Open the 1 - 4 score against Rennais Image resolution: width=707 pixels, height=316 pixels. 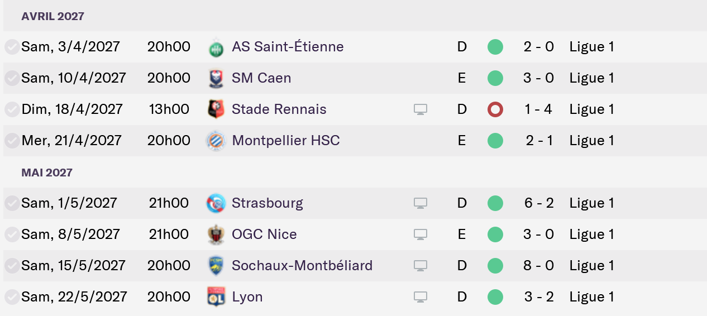tap(538, 109)
